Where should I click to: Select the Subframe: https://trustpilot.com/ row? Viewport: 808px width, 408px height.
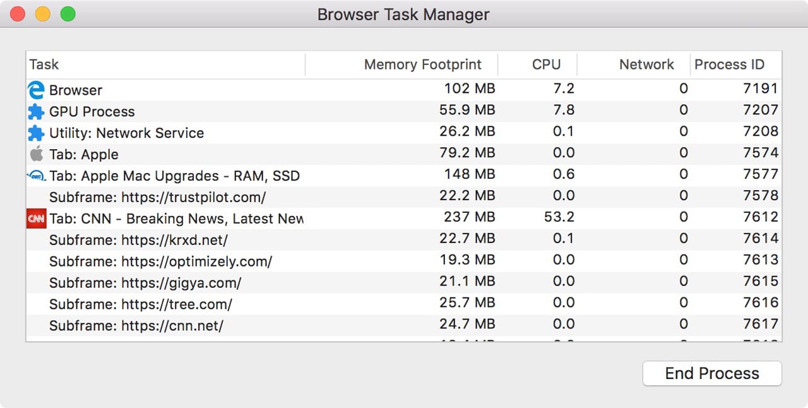157,197
